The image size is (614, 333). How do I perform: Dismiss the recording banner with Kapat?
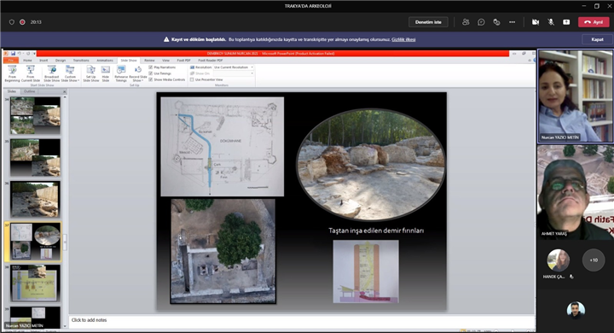tap(597, 39)
